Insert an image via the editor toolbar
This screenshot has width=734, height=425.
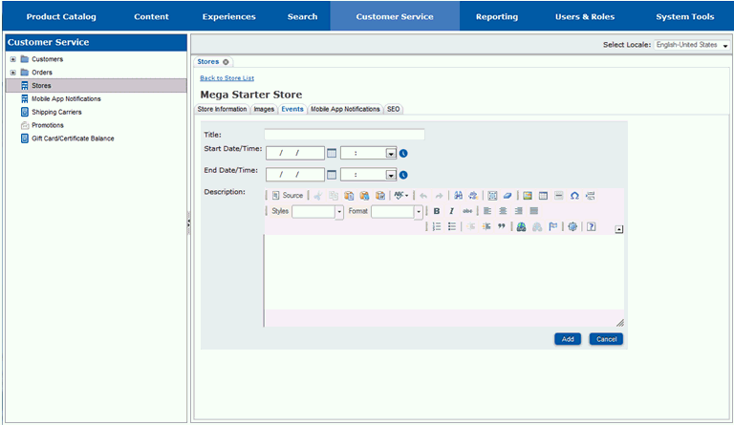point(527,196)
